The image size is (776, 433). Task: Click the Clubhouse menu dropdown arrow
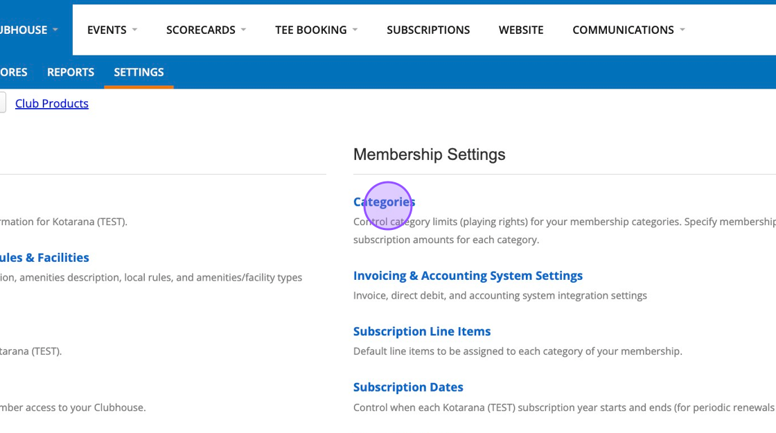click(55, 30)
